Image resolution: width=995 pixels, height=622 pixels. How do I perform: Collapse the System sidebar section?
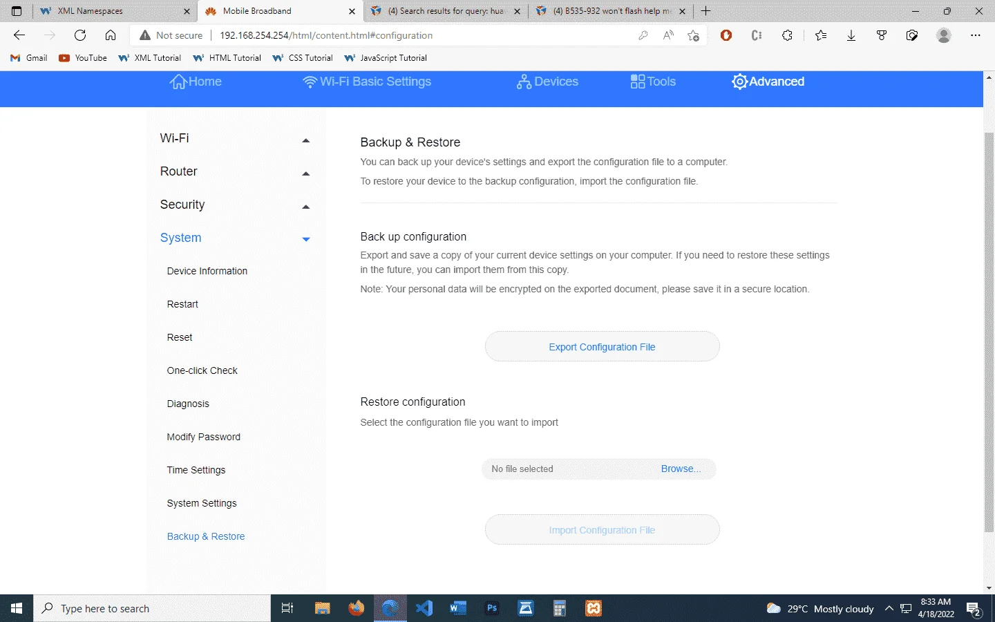click(x=235, y=238)
